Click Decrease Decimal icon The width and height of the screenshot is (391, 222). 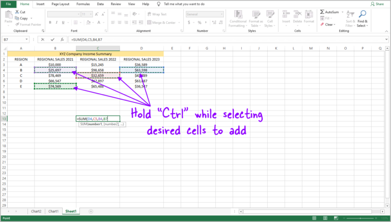(220, 22)
